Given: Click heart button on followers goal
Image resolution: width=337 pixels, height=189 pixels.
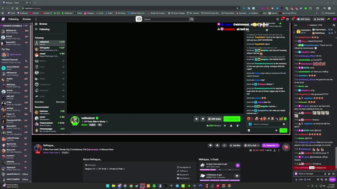Looking at the screenshot, I should [x=237, y=176].
